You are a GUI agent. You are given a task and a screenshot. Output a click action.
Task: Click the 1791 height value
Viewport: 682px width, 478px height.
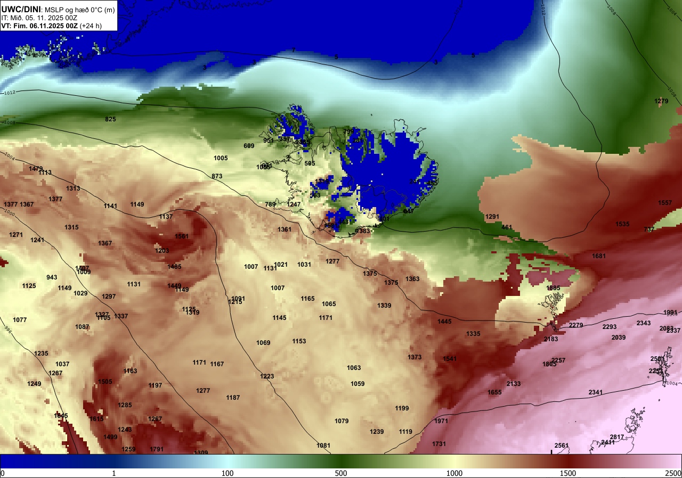tap(157, 449)
